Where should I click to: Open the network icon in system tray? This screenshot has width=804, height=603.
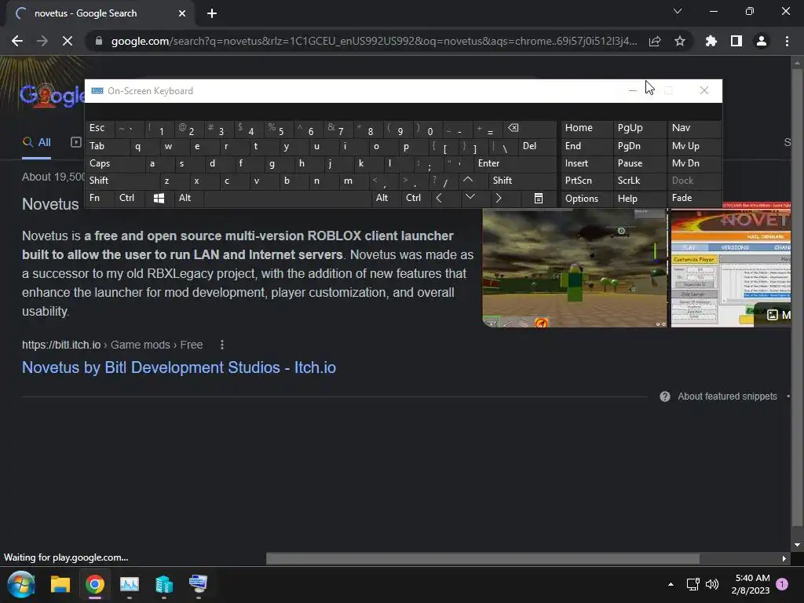point(693,584)
